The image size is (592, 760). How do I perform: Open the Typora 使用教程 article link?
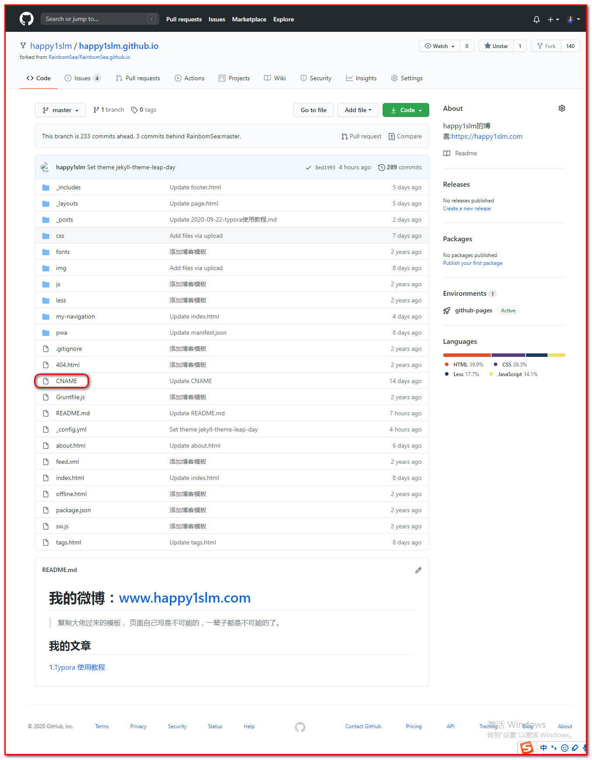point(79,667)
